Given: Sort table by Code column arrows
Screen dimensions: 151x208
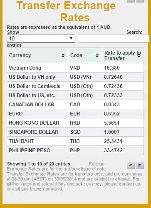Looking at the screenshot, I should click(x=97, y=55).
